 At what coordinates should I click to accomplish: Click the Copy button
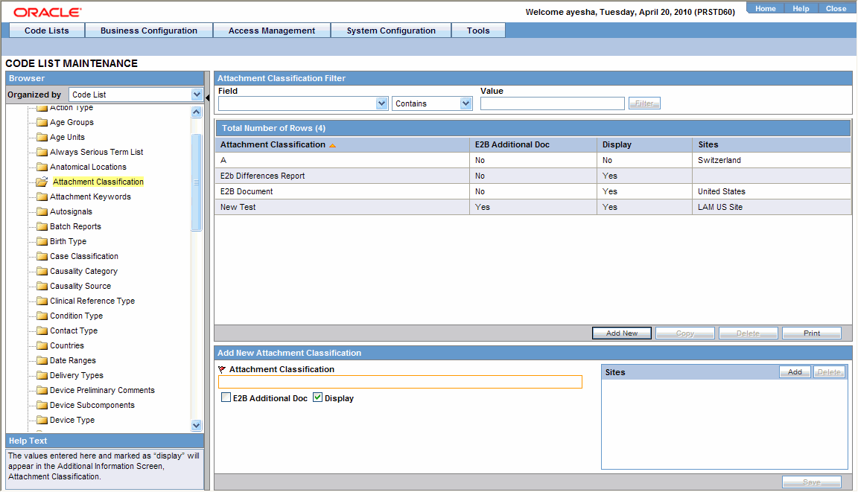(x=685, y=333)
